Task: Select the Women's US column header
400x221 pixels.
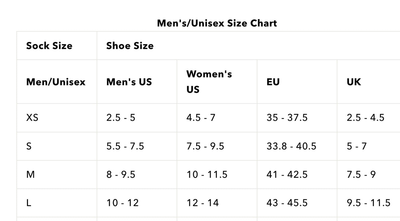Action: tap(209, 81)
